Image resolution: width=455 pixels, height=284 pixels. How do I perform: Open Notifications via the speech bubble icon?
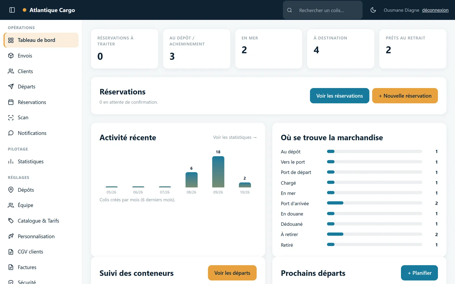click(x=11, y=133)
